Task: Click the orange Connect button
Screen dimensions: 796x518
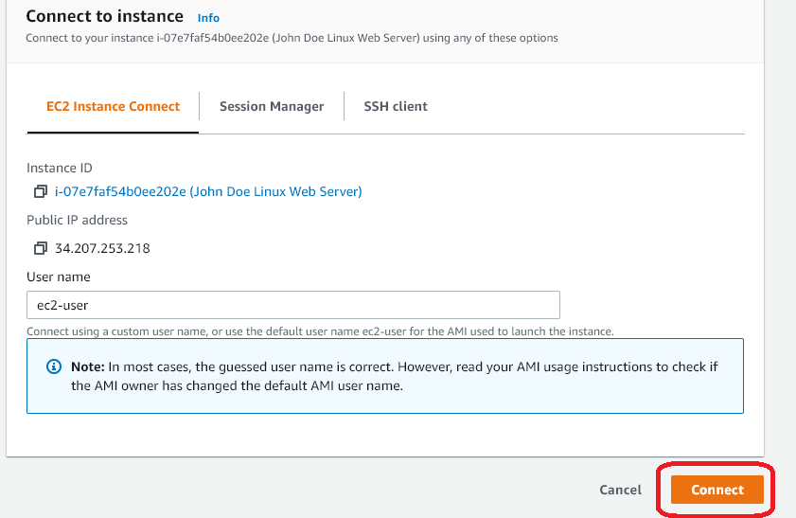Action: tap(716, 490)
